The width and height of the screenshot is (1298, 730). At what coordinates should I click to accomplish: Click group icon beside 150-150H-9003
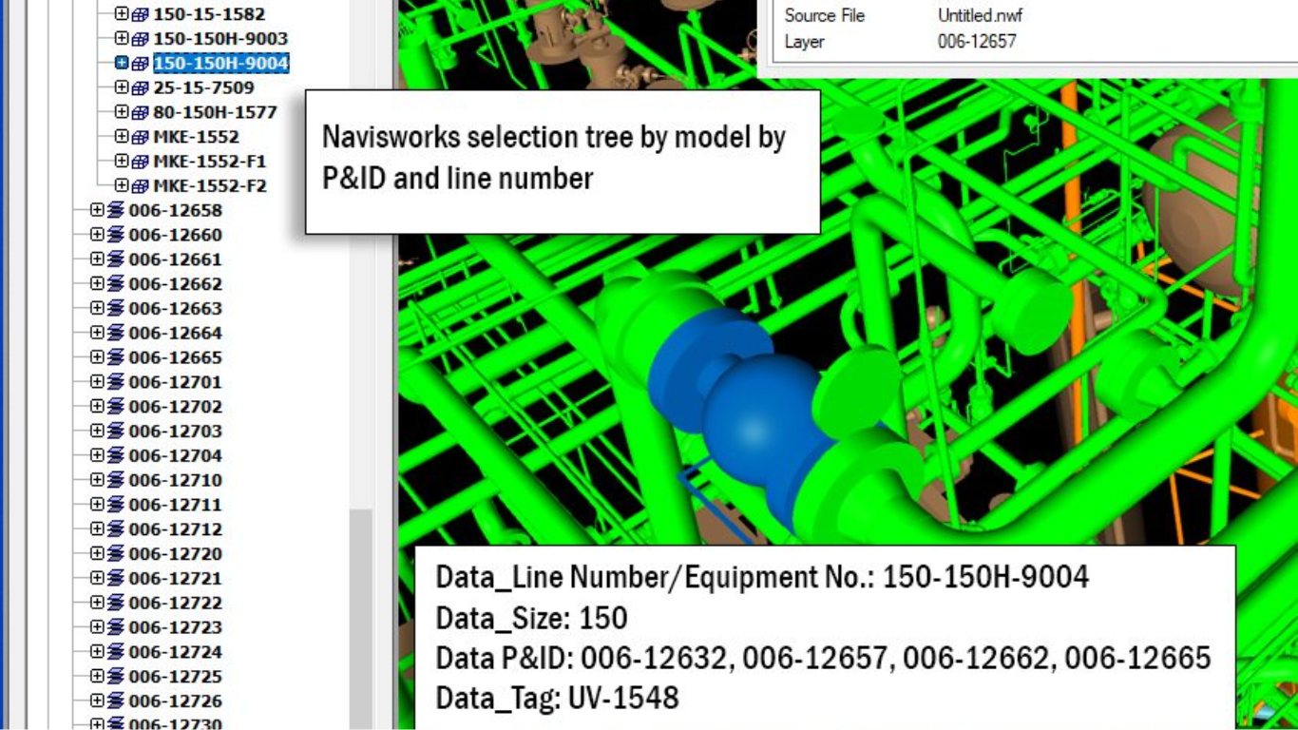(140, 39)
